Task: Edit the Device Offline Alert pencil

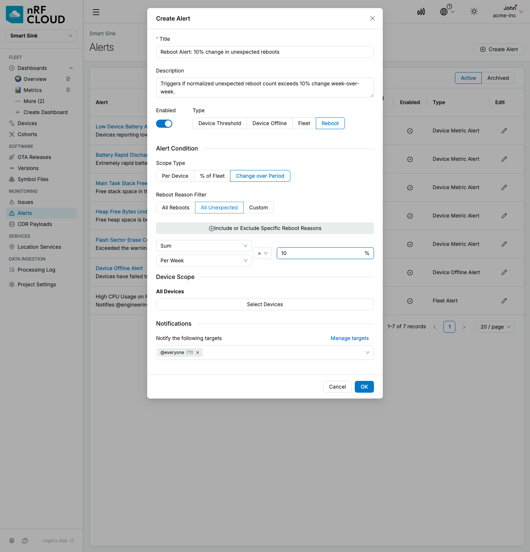Action: point(504,272)
